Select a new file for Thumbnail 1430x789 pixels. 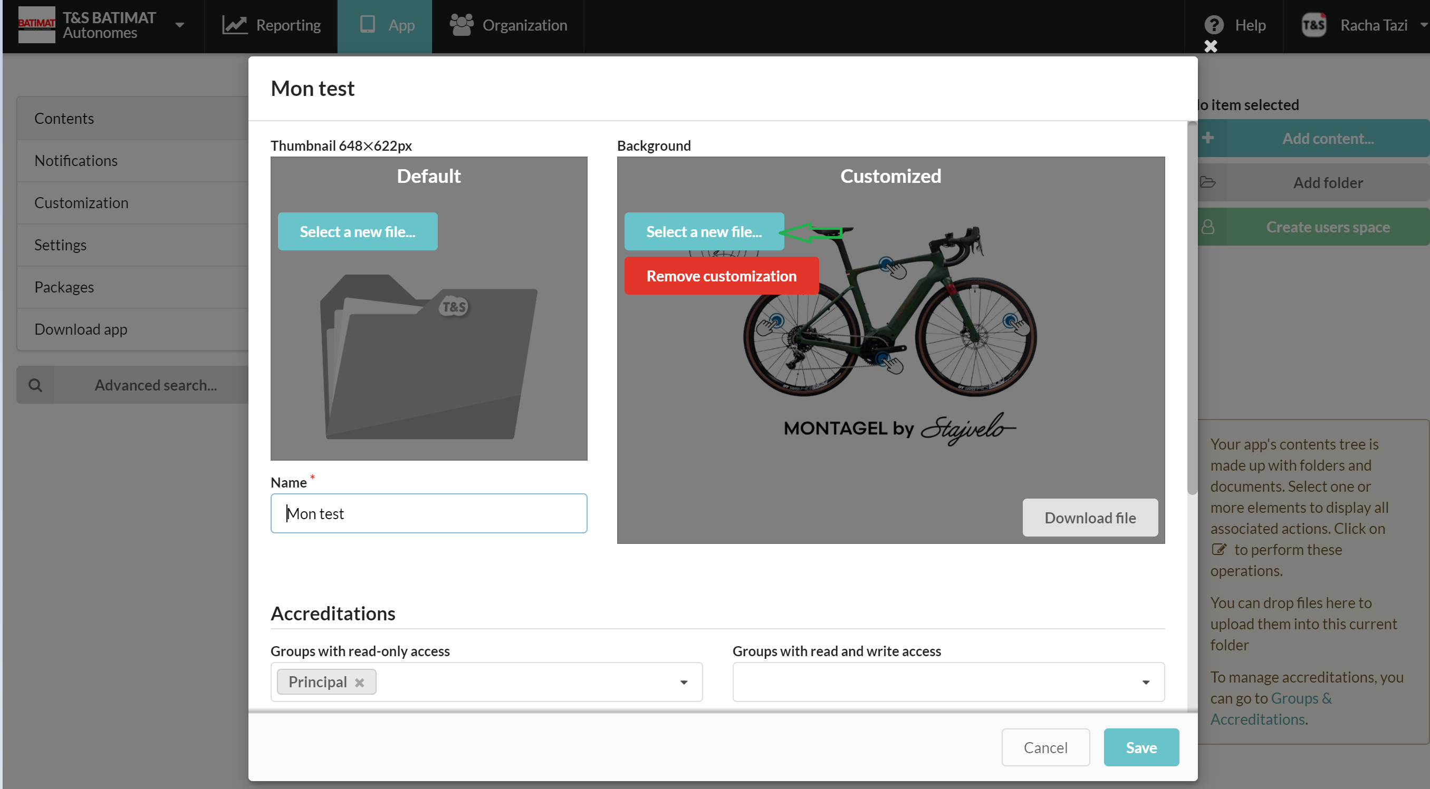pos(358,231)
